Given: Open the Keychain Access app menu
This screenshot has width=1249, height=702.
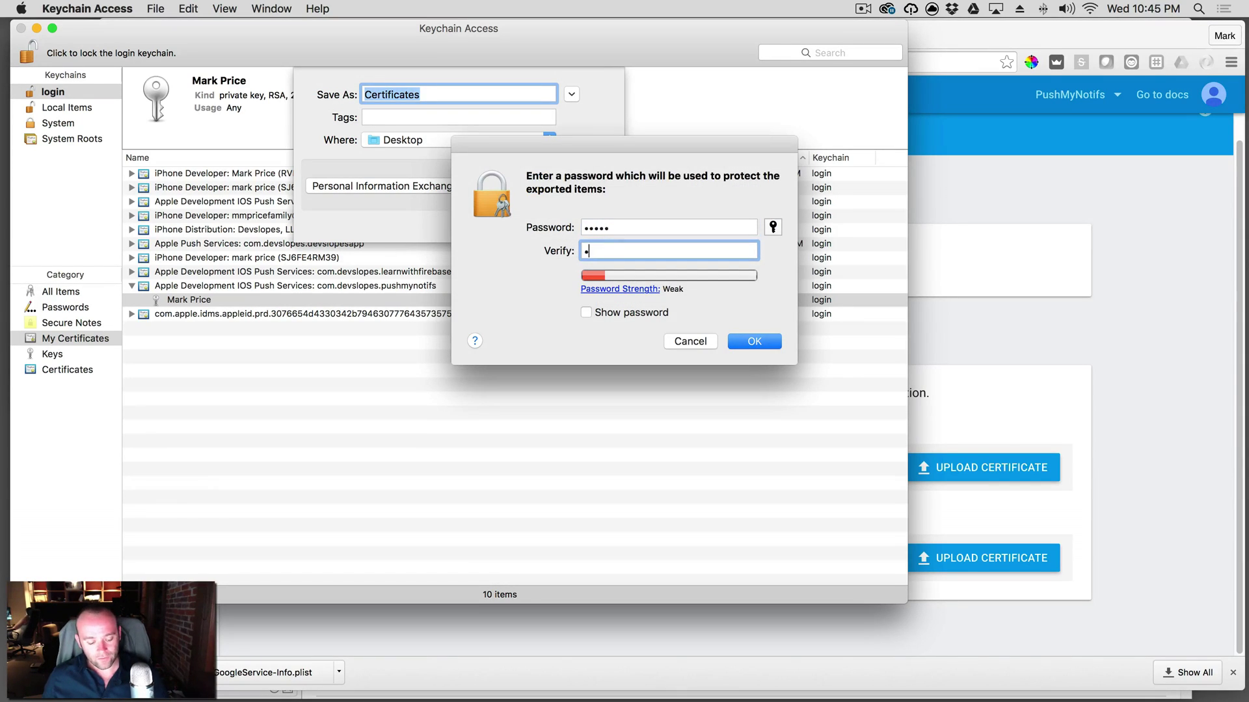Looking at the screenshot, I should (x=87, y=8).
